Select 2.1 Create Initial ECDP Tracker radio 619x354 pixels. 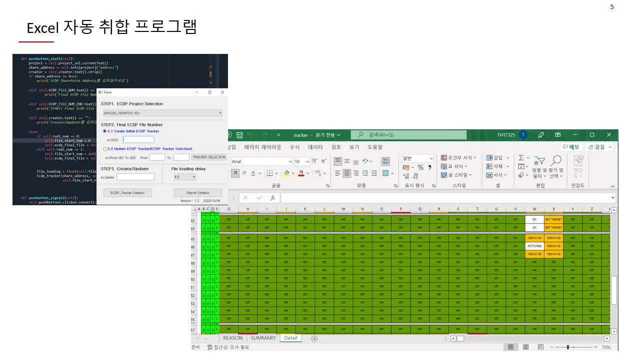pyautogui.click(x=104, y=131)
